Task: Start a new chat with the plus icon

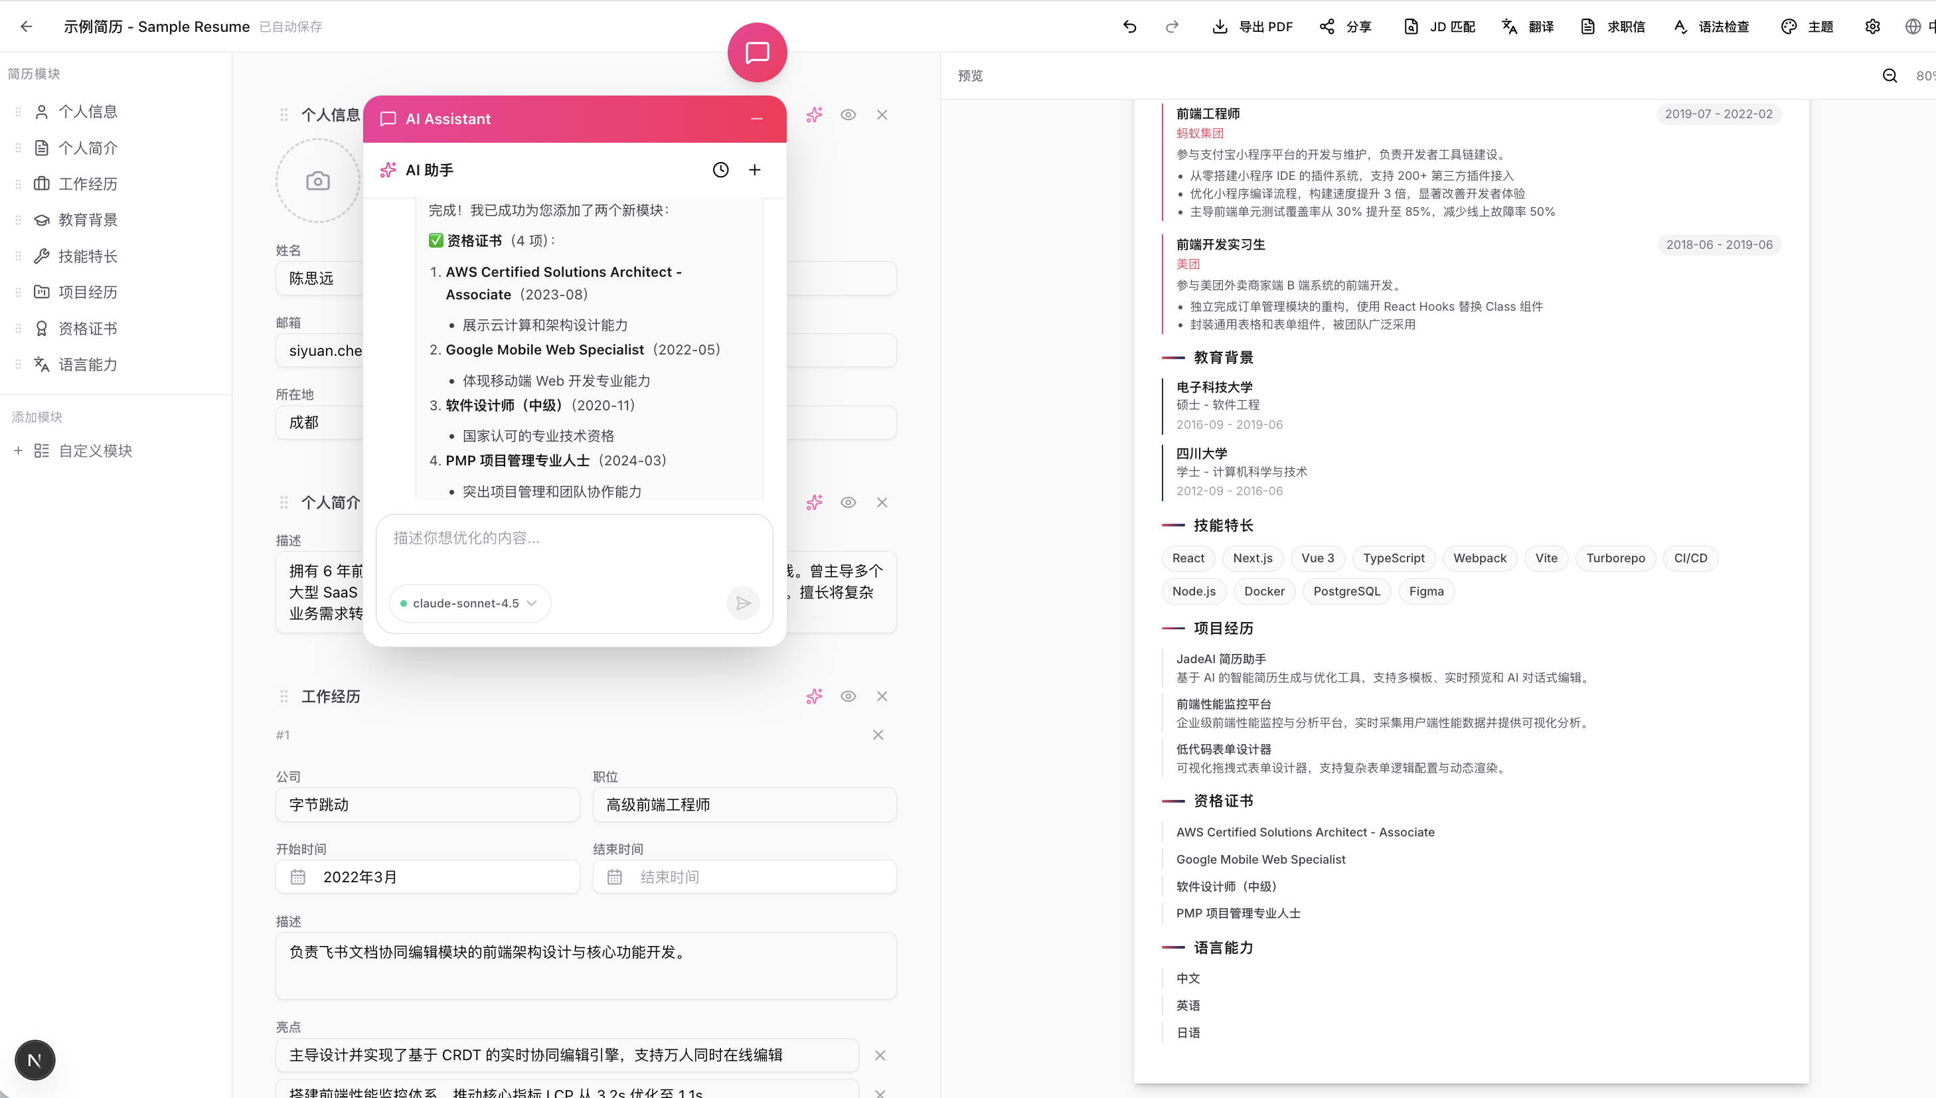Action: [x=754, y=170]
